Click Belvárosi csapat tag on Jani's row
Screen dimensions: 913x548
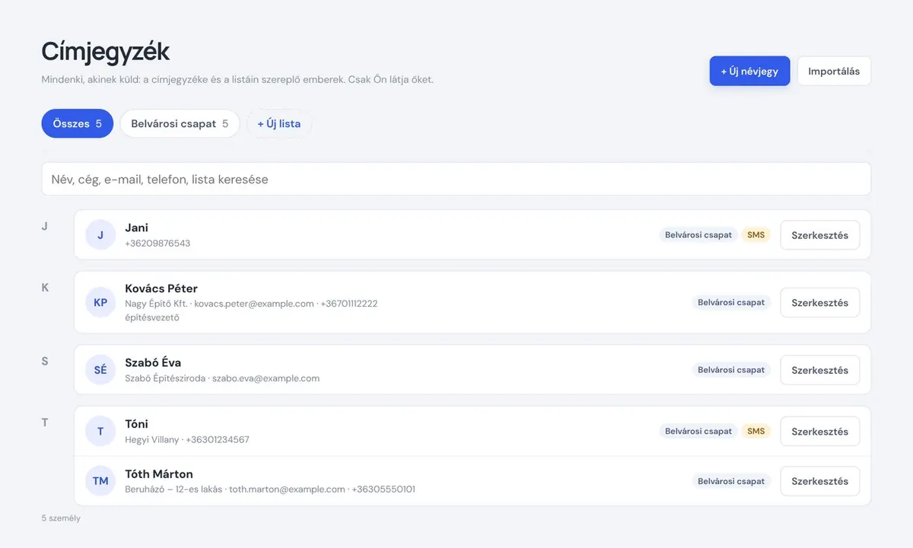coord(698,235)
